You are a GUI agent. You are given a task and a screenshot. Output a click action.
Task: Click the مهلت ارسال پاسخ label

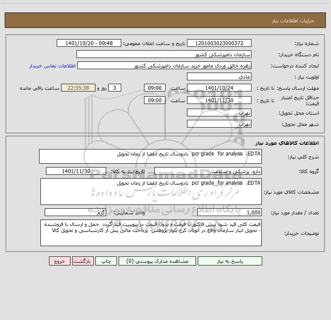298,88
